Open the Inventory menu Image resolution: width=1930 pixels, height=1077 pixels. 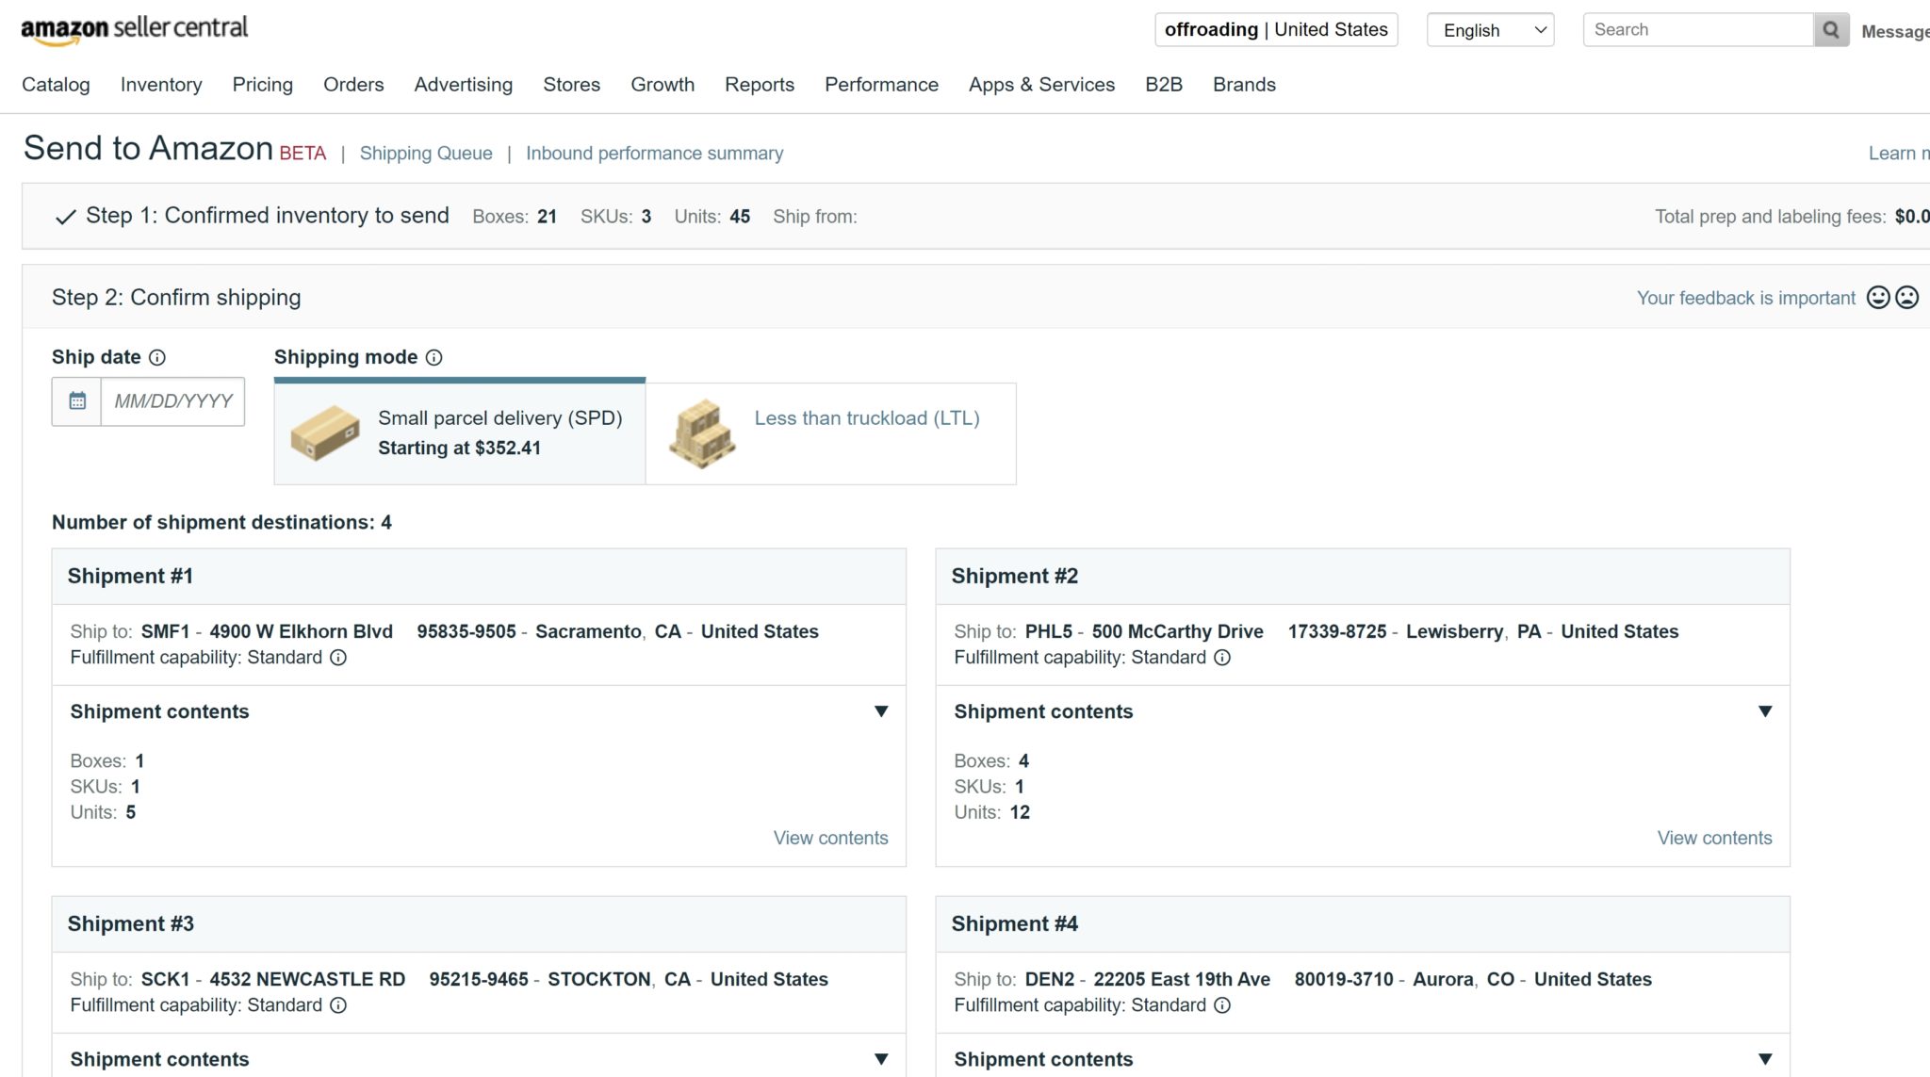[x=161, y=85]
